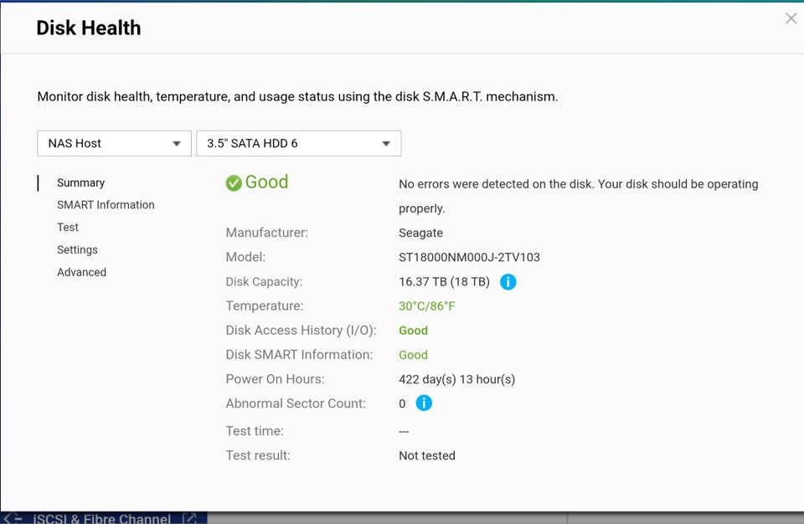Switch to the Test tab
804x524 pixels.
(68, 227)
